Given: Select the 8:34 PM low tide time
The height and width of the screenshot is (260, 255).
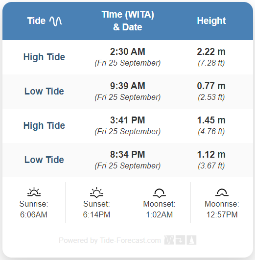Looking at the screenshot, I should tap(128, 155).
